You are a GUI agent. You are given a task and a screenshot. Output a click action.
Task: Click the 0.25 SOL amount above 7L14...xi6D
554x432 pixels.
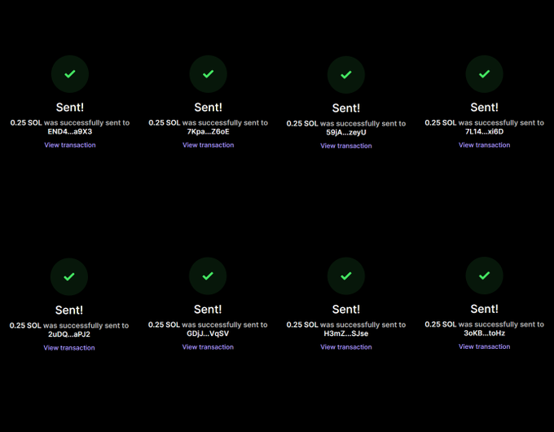[441, 122]
